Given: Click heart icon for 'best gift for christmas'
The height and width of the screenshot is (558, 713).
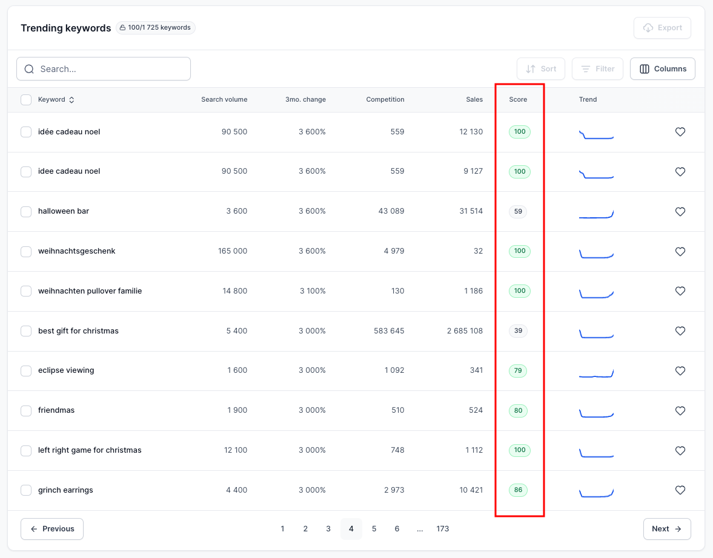Looking at the screenshot, I should click(x=680, y=331).
